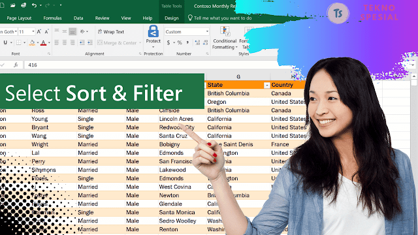Viewport: 418px width, 235px height.
Task: Click the Insert Function fx icon
Action: point(16,65)
